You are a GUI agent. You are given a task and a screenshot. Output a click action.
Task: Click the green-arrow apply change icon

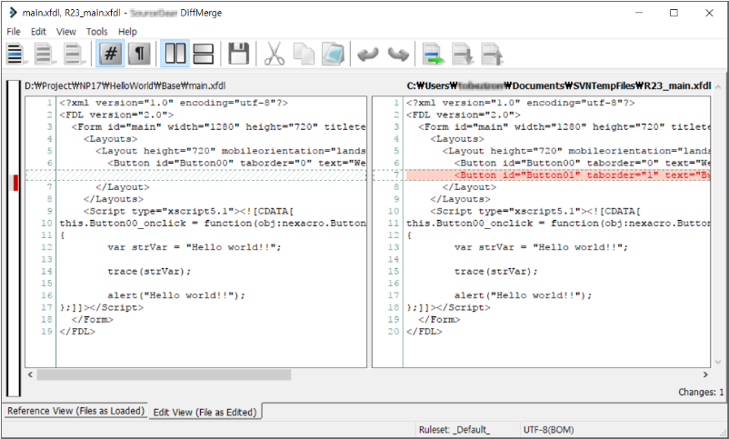coord(434,55)
